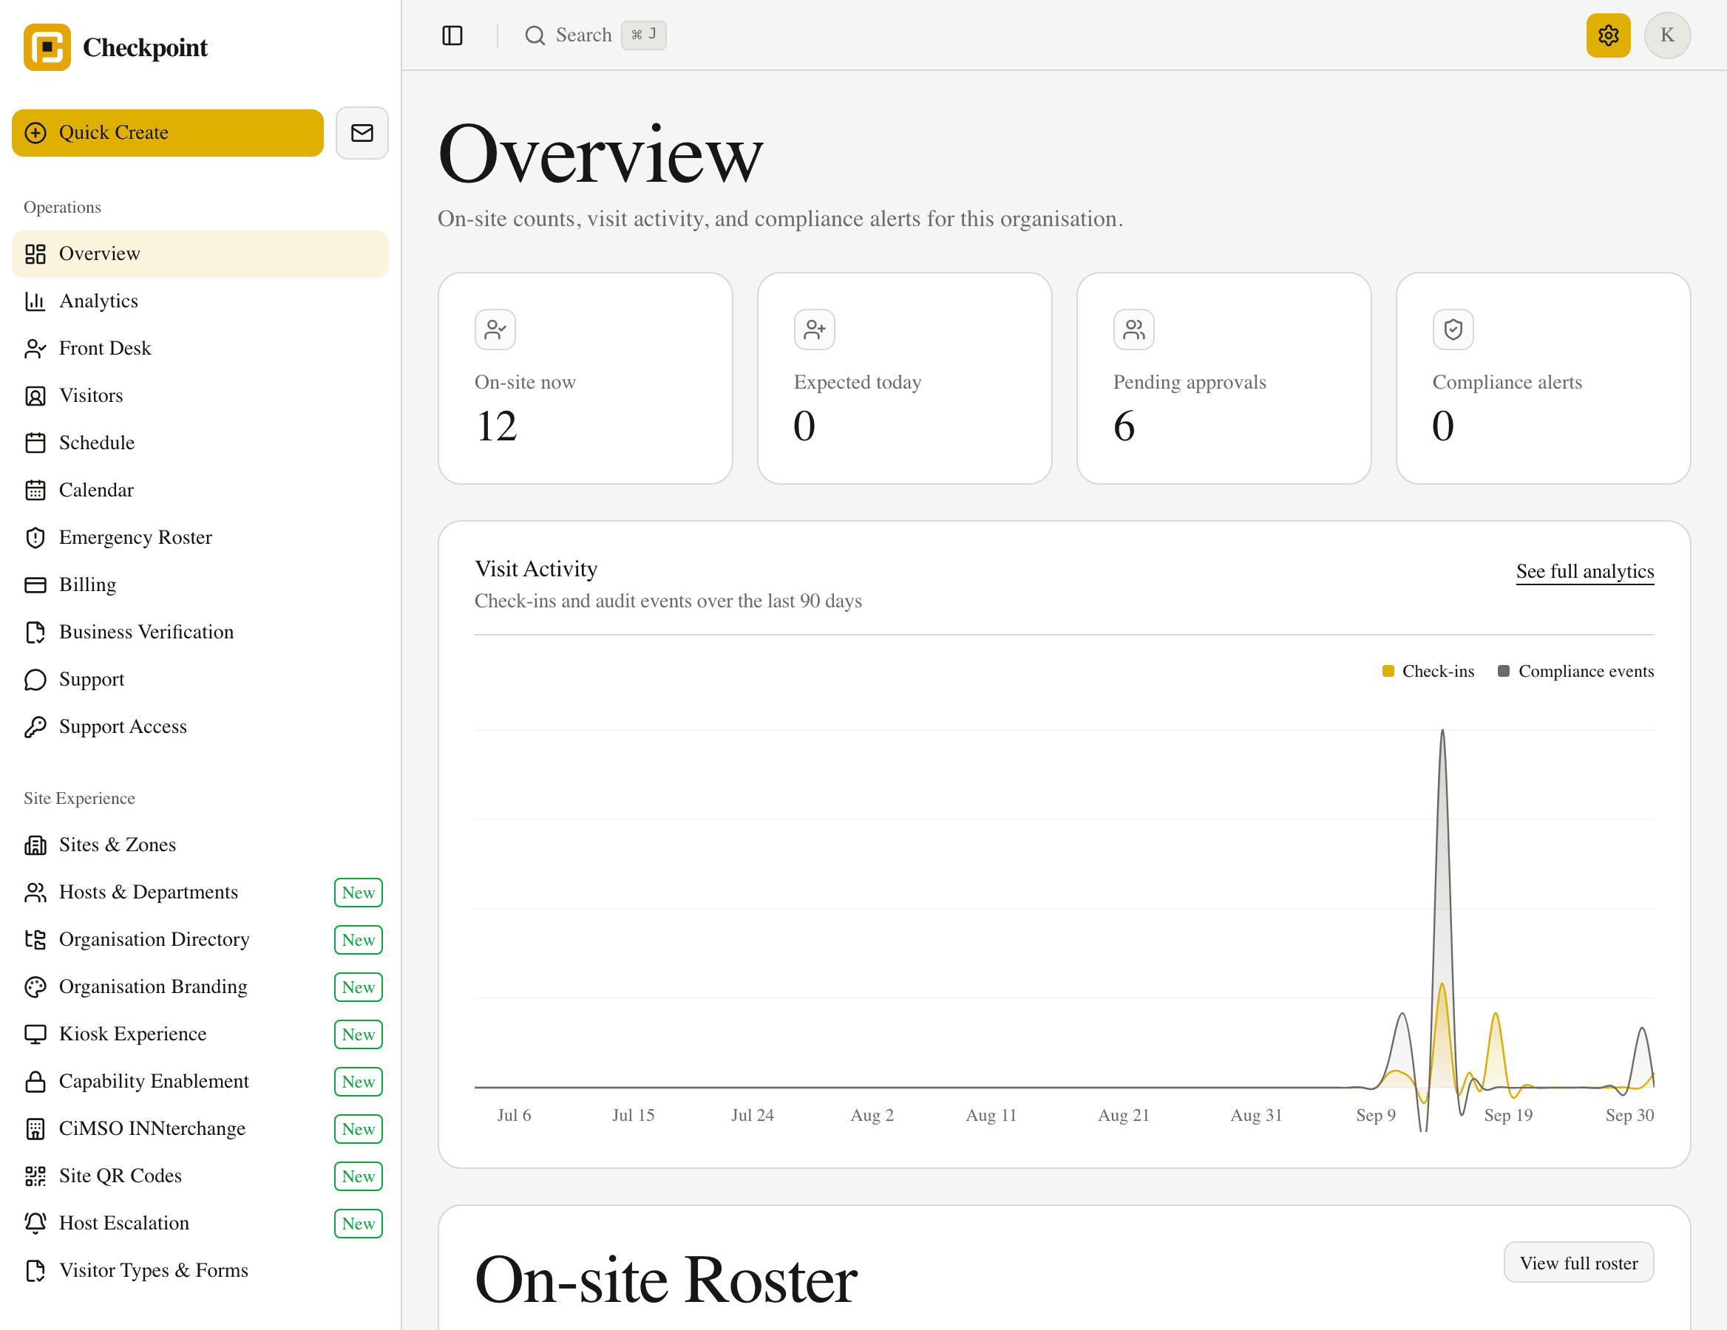The height and width of the screenshot is (1330, 1727).
Task: Click the On-site now card icon
Action: [x=495, y=330]
